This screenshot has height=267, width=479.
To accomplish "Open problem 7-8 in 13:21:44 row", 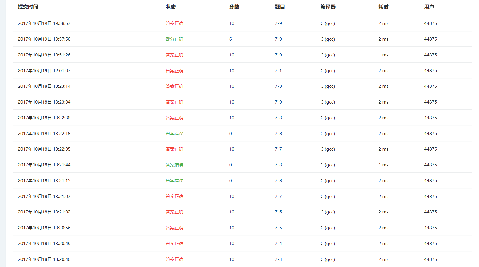I will 278,165.
